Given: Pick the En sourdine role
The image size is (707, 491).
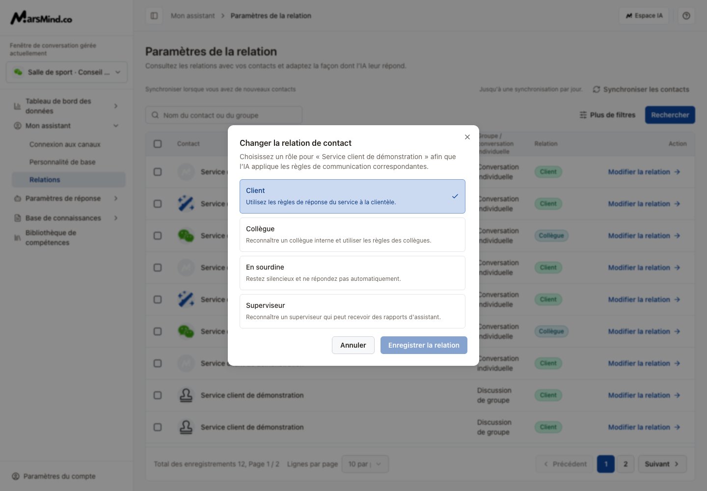Looking at the screenshot, I should 353,273.
